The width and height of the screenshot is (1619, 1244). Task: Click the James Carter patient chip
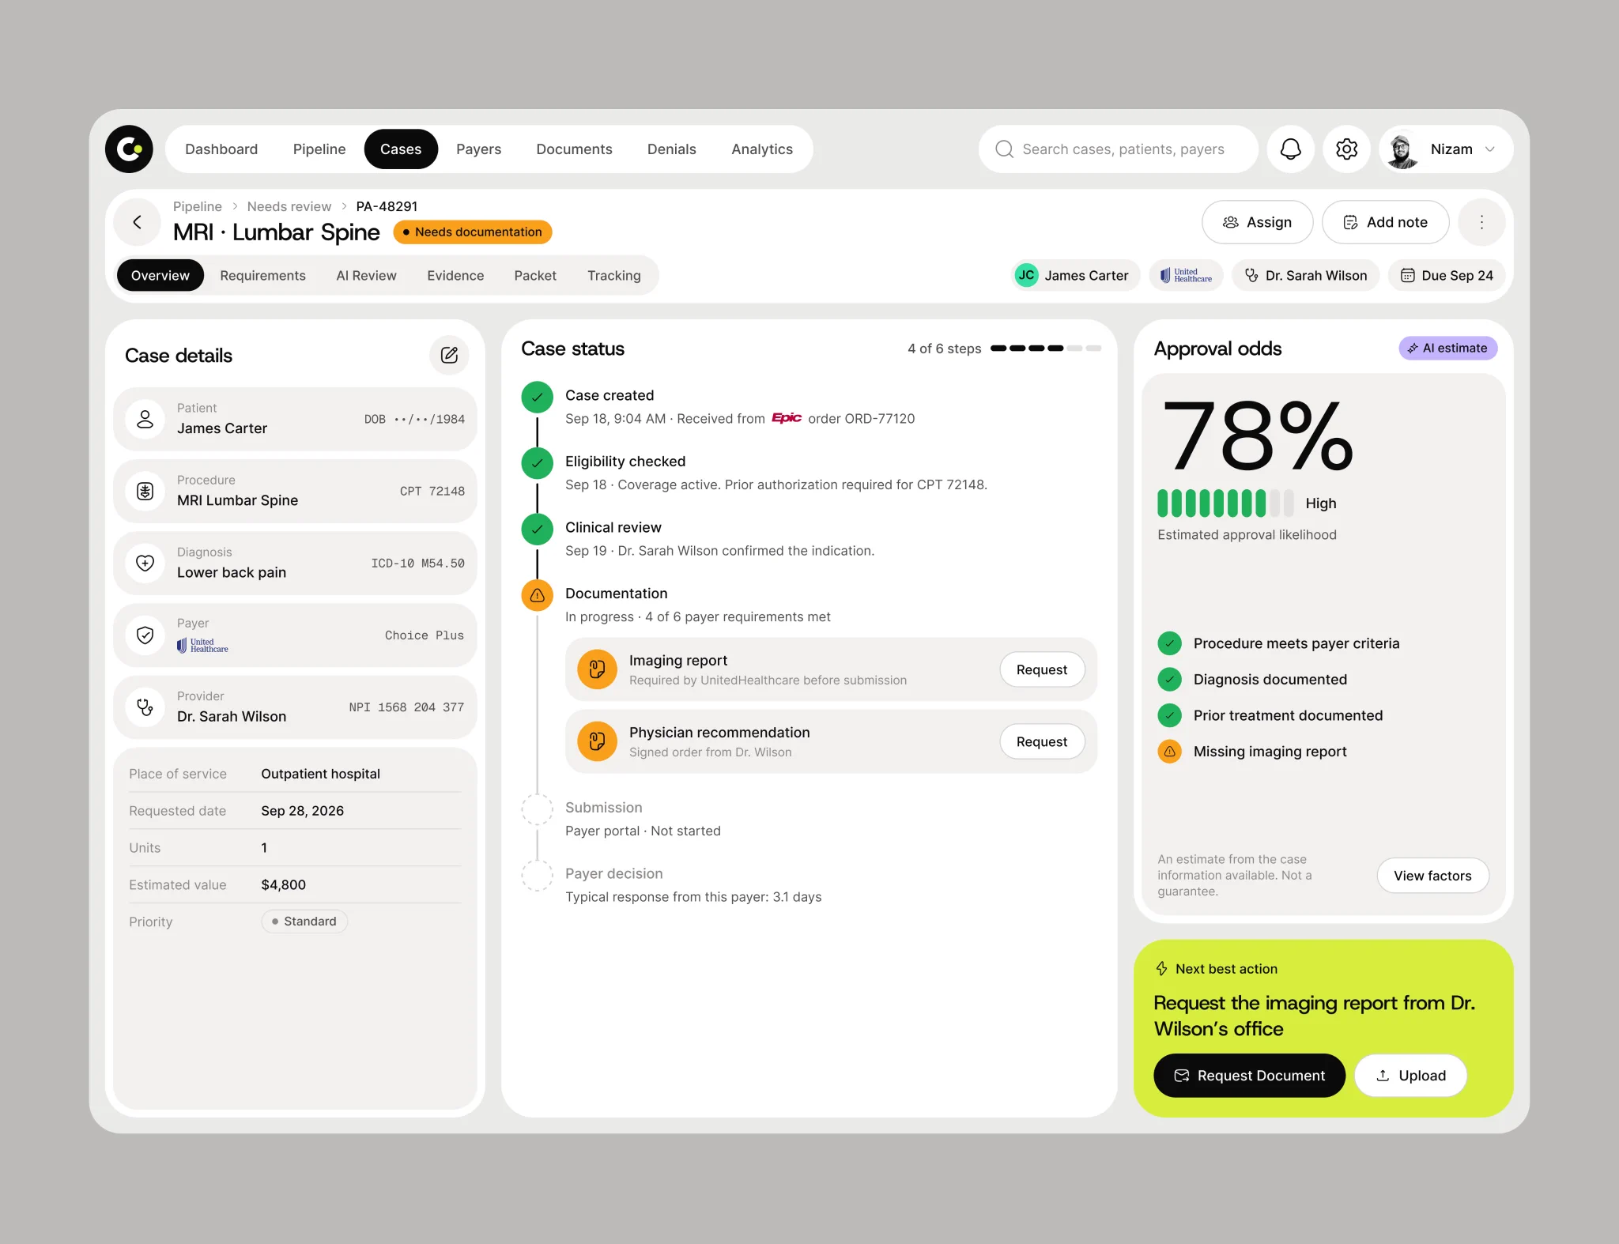click(x=1075, y=275)
